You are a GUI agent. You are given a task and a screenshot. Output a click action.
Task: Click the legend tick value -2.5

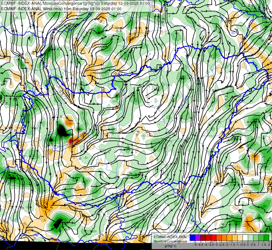[221, 245]
